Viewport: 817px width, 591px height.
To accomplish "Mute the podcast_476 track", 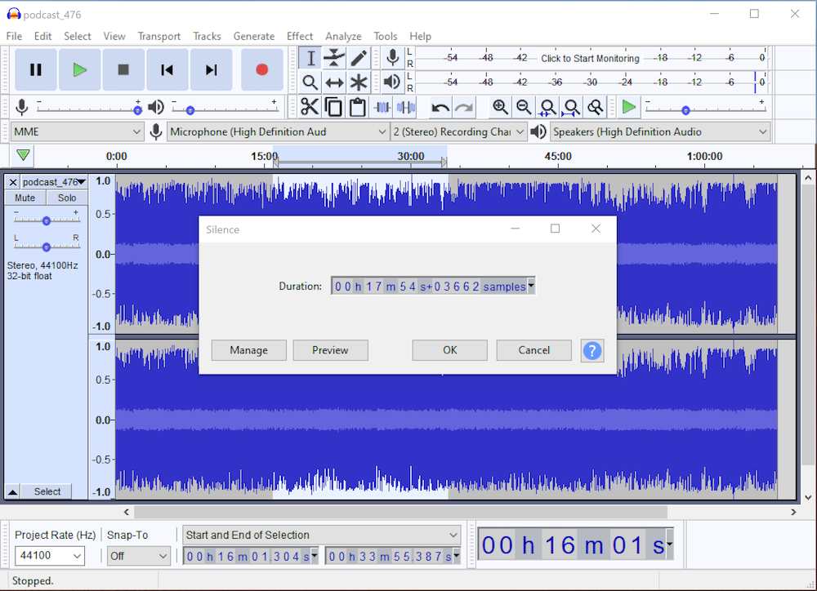I will click(x=25, y=198).
